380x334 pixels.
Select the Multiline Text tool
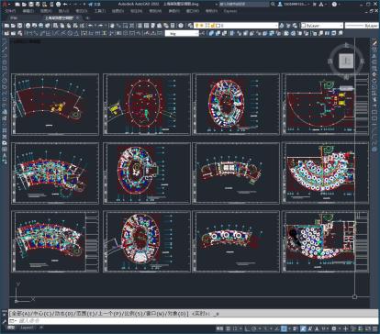5,156
